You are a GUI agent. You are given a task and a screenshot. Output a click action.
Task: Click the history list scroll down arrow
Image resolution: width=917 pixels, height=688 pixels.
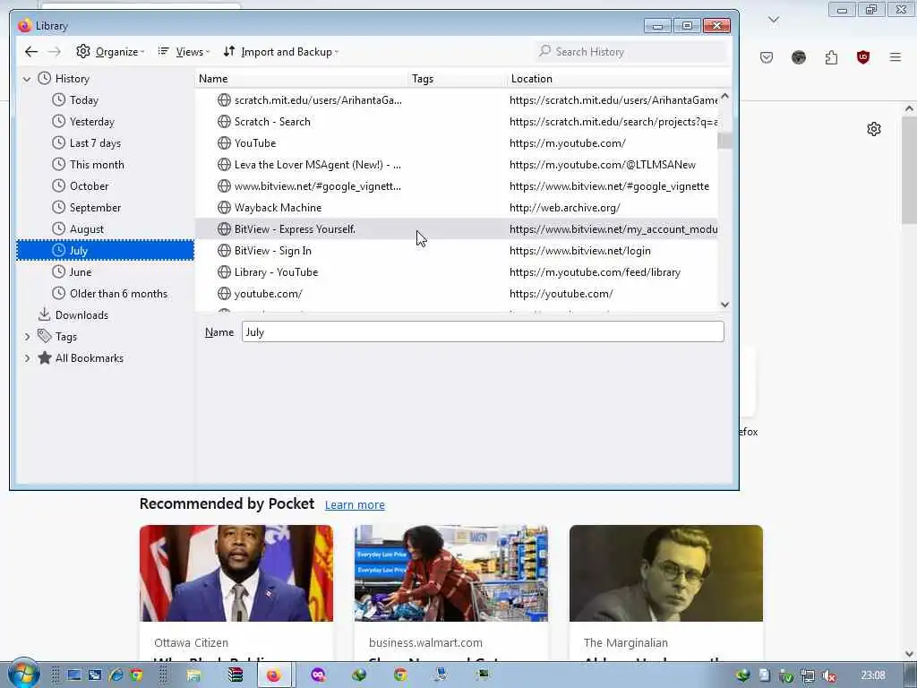pyautogui.click(x=724, y=305)
